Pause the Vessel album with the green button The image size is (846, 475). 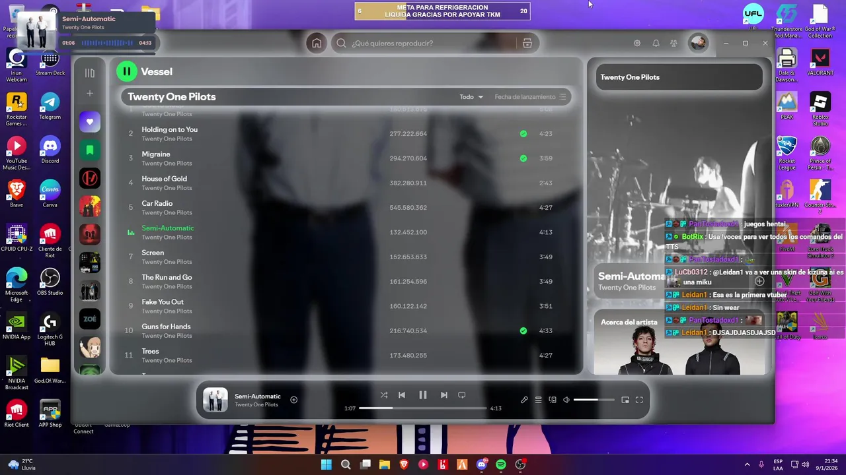[126, 71]
